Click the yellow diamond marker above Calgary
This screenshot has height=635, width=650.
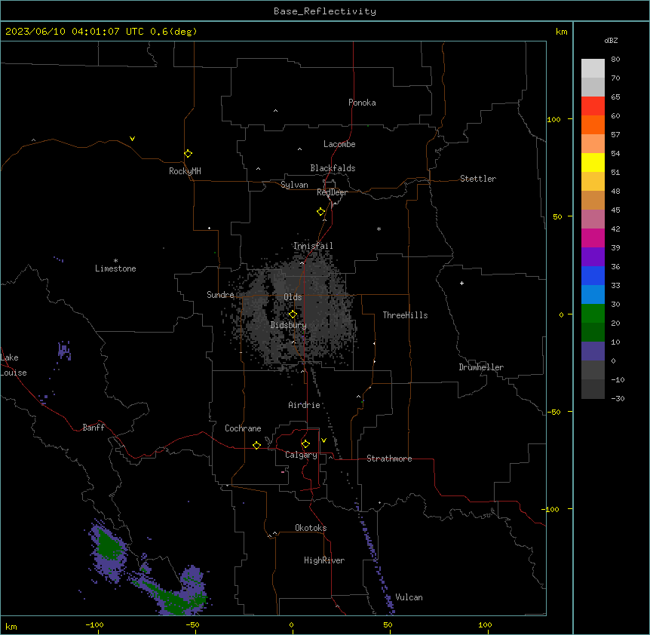pyautogui.click(x=305, y=444)
